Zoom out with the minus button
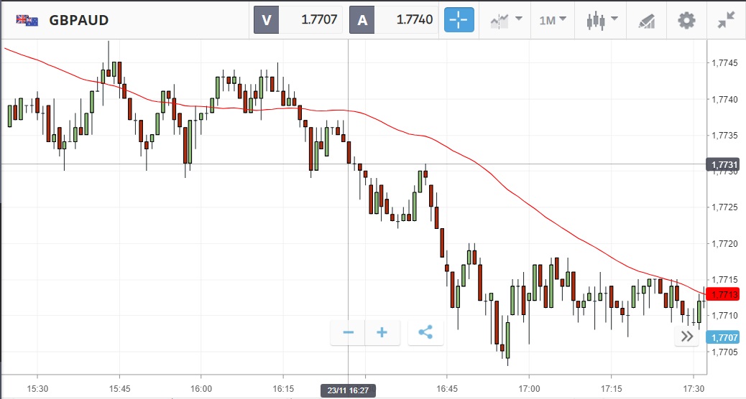The height and width of the screenshot is (399, 746). (x=348, y=332)
